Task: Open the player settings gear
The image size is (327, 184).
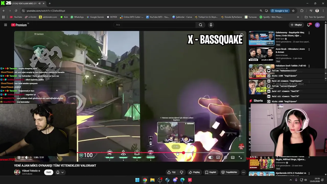Action: click(x=225, y=157)
